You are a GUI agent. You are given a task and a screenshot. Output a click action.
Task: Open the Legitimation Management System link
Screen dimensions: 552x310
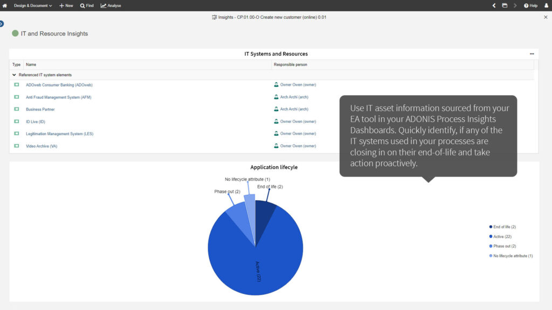click(x=61, y=133)
